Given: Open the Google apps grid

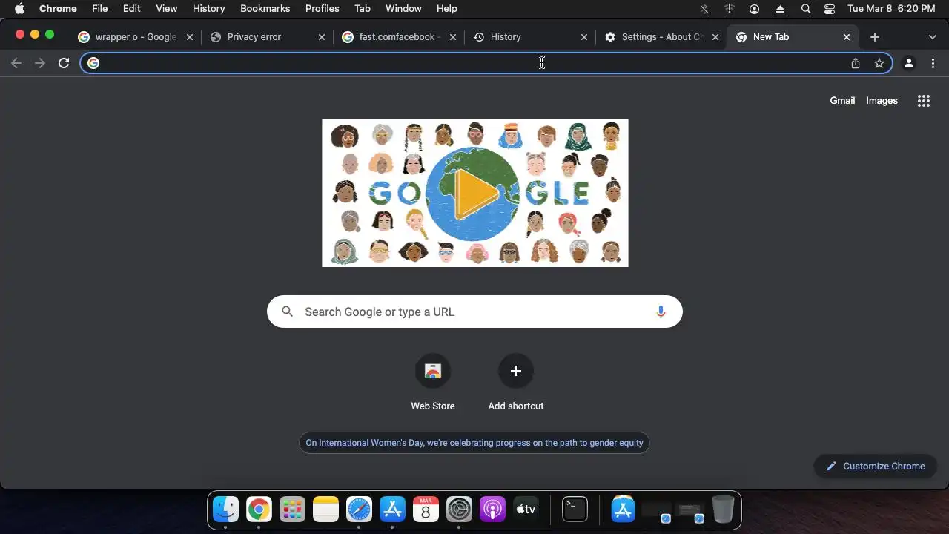Looking at the screenshot, I should tap(924, 101).
